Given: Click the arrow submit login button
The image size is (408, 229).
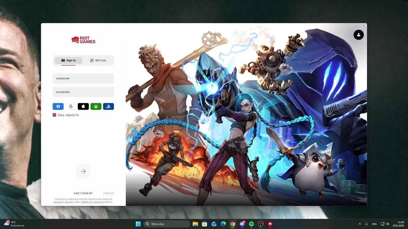Looking at the screenshot, I should click(83, 171).
